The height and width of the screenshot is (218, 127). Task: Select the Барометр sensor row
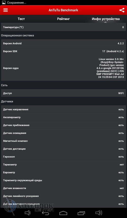point(63,173)
